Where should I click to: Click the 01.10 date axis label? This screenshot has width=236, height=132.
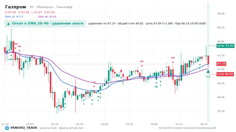coord(5,124)
